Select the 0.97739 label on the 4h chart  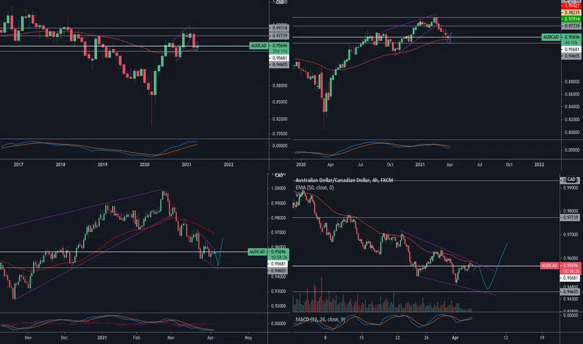coord(570,218)
